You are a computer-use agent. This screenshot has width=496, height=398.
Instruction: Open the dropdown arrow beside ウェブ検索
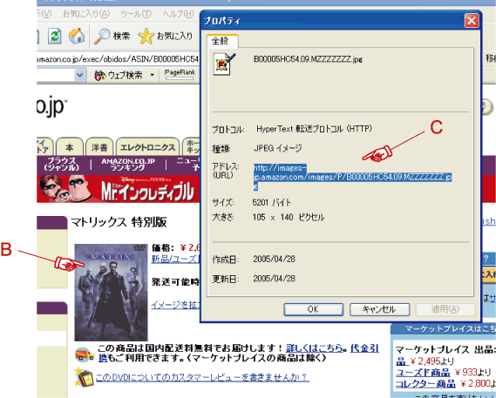(x=153, y=75)
